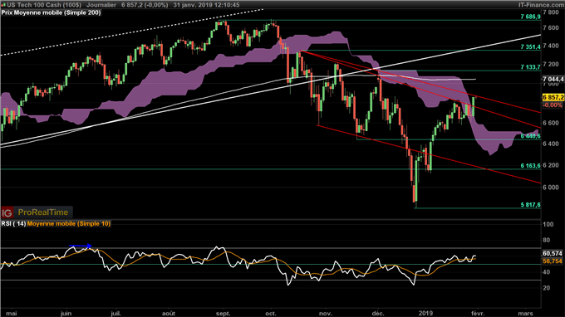Click the 6 163,6 support level label

pyautogui.click(x=530, y=166)
